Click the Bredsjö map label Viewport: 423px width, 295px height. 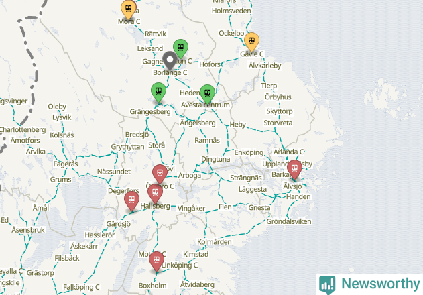pos(137,135)
